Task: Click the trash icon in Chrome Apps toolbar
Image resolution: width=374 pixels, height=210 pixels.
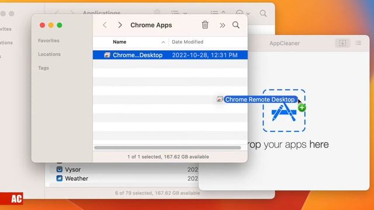Action: coord(205,24)
